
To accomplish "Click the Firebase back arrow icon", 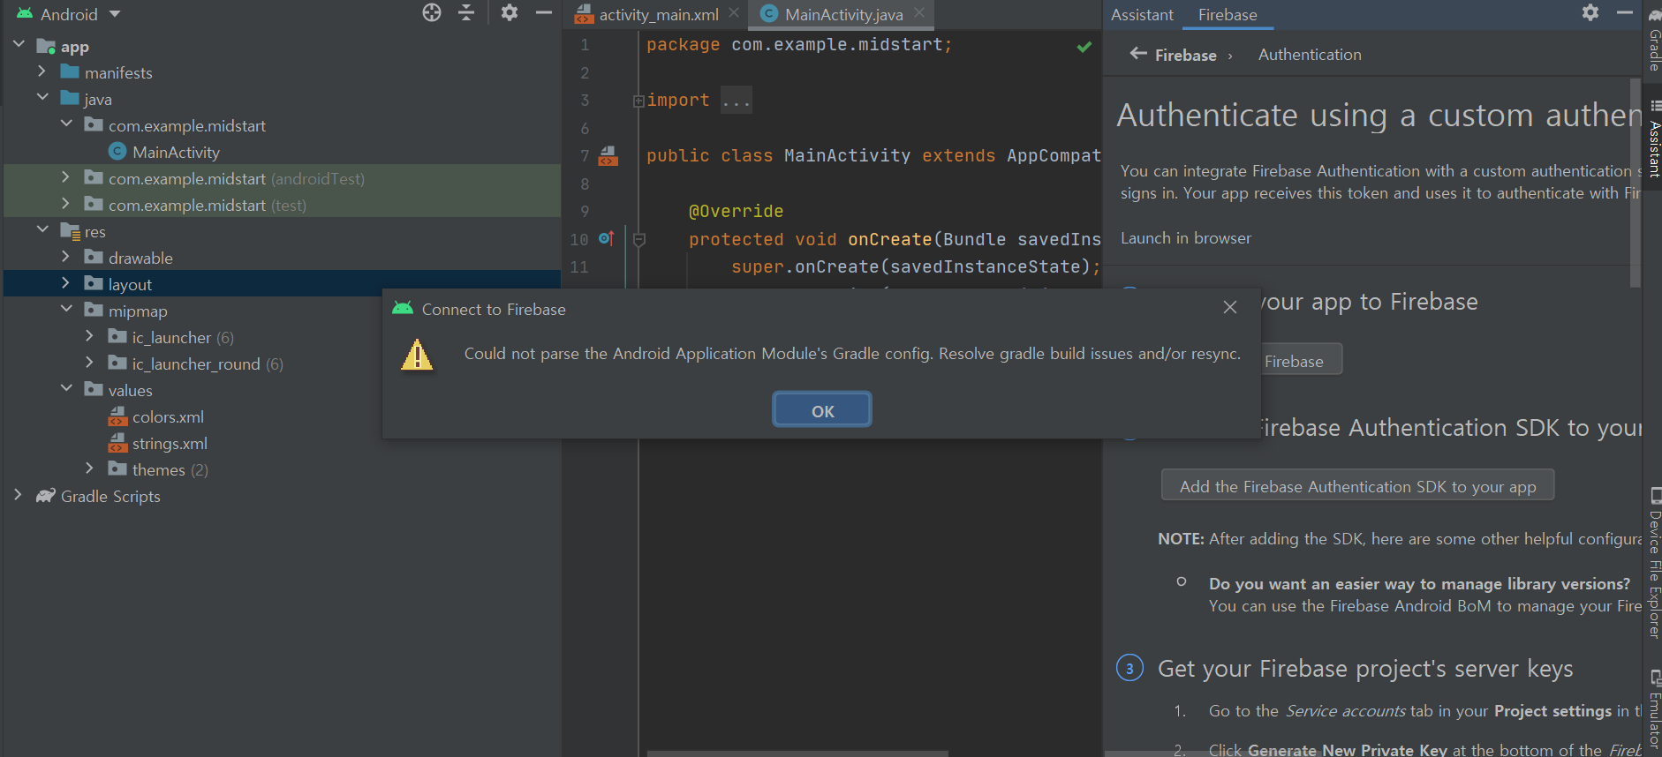I will 1138,54.
